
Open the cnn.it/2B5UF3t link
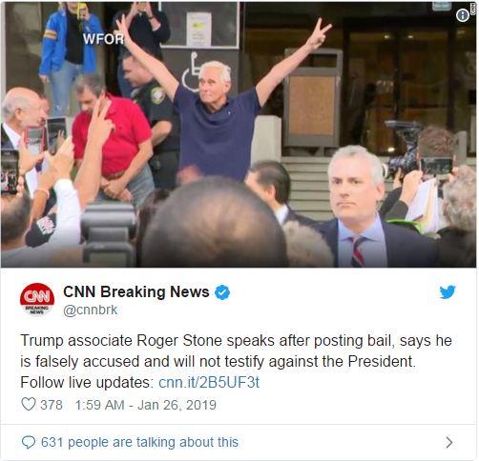click(x=209, y=382)
